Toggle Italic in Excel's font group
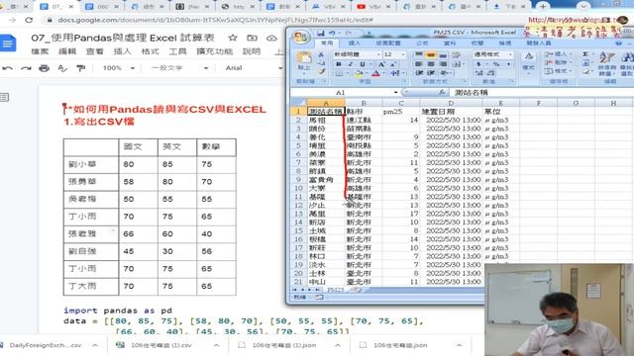 click(x=350, y=64)
